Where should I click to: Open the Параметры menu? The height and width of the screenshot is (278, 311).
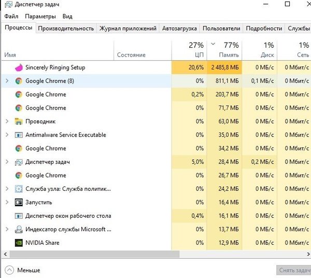tap(40, 17)
